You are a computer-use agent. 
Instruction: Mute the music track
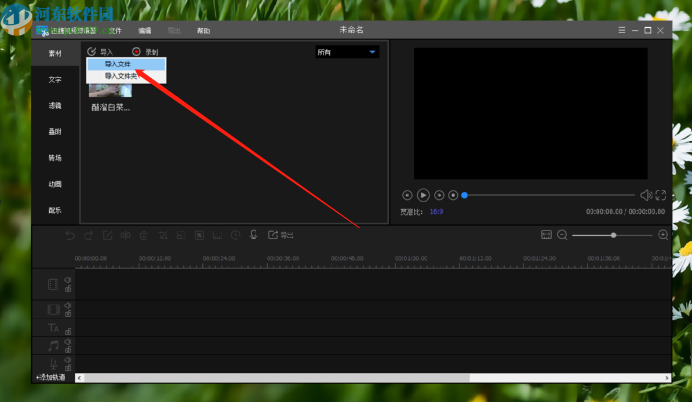(68, 342)
